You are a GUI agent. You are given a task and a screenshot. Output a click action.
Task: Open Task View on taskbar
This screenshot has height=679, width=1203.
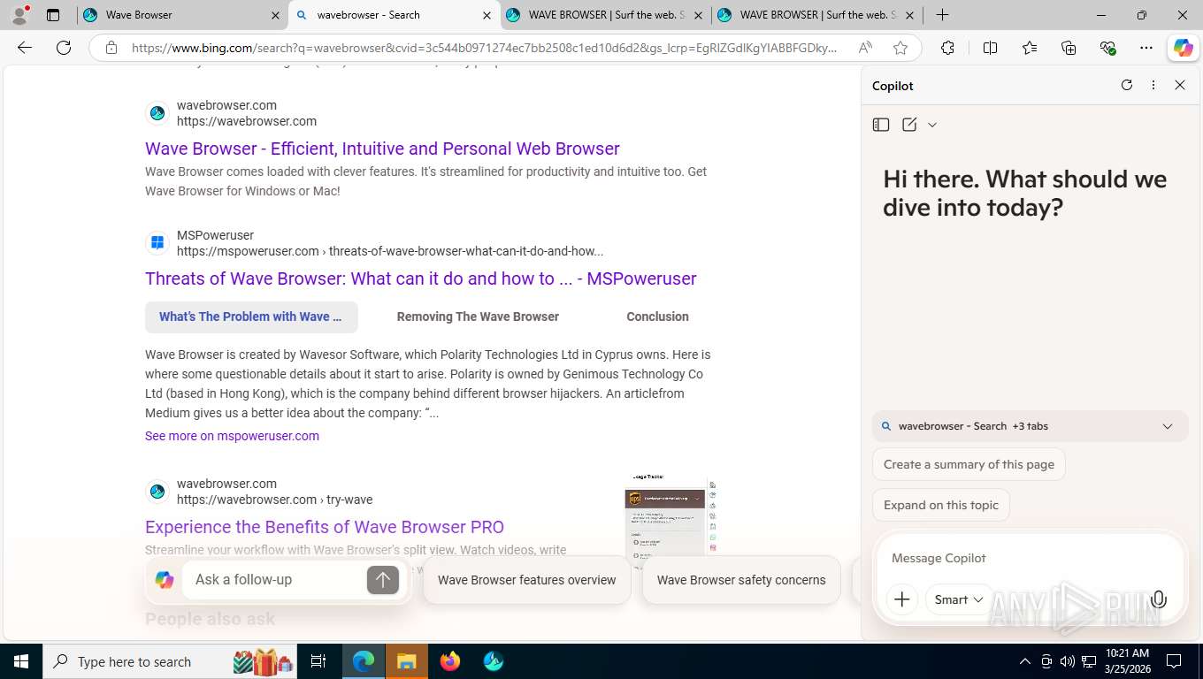pos(318,661)
